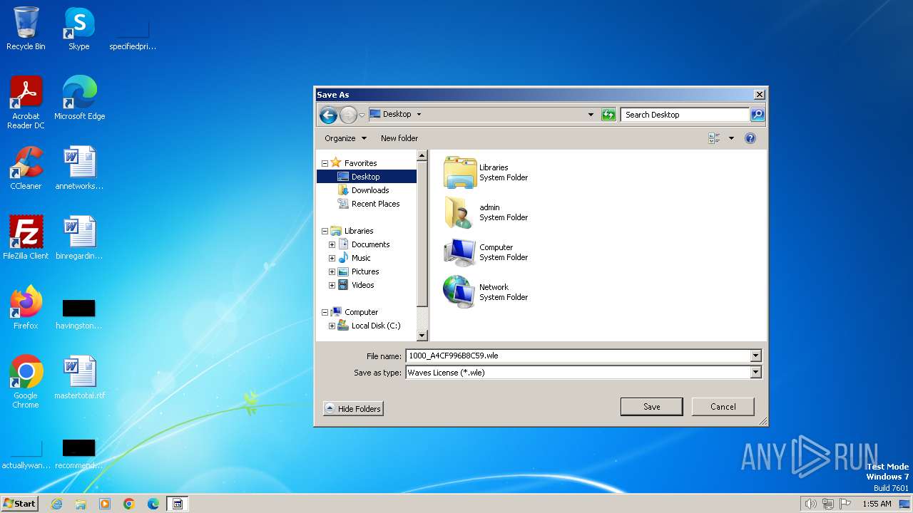Screen dimensions: 913x513
Task: Click the Save As dialog taskbar button
Action: [178, 504]
